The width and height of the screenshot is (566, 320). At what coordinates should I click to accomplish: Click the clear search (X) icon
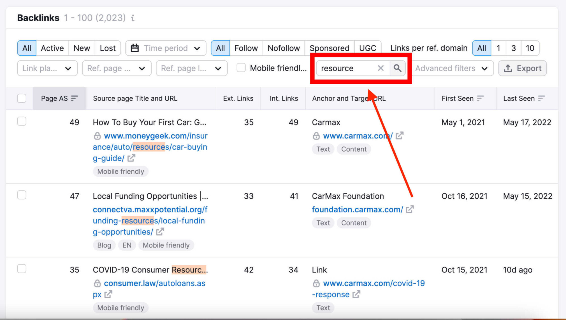[x=381, y=68]
